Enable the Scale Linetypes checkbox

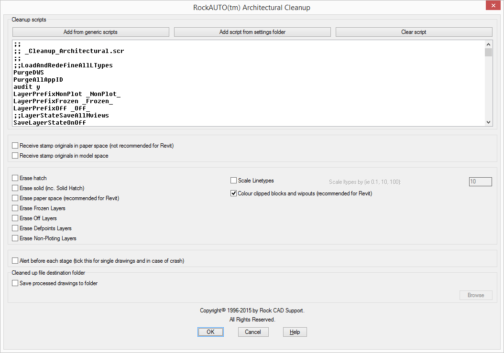pos(234,181)
